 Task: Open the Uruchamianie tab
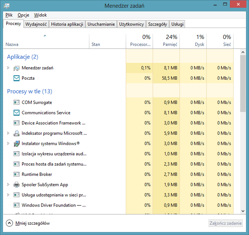point(101,24)
